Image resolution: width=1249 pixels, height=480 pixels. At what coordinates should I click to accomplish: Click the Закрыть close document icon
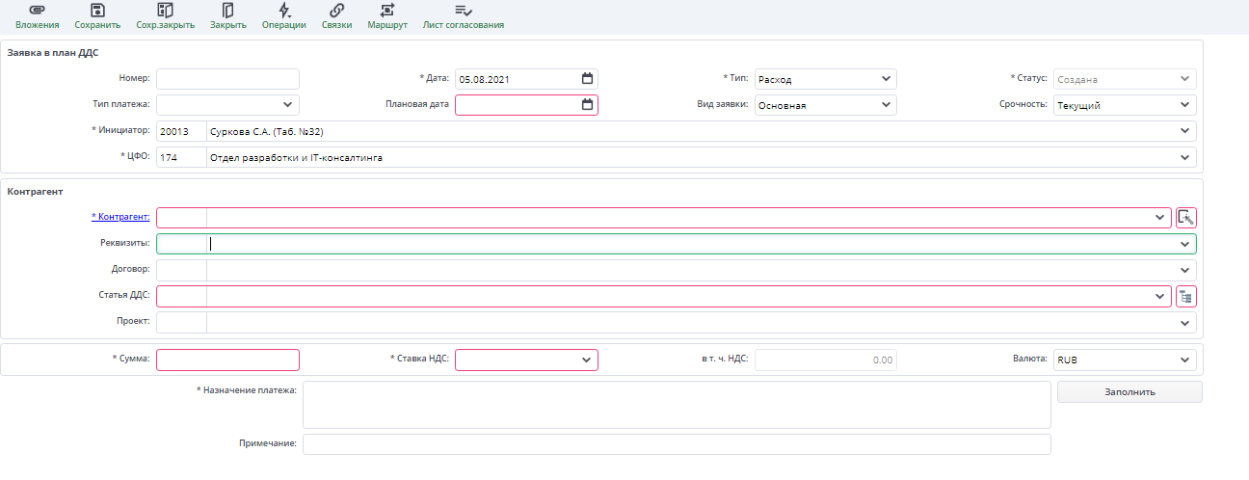[227, 11]
